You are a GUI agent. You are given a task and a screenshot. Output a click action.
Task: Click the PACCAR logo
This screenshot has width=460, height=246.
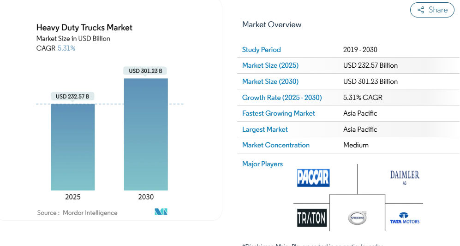[x=313, y=178]
